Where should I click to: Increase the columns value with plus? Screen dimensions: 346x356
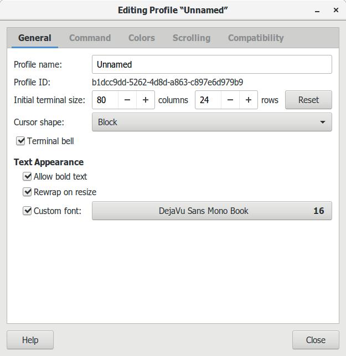coord(146,100)
